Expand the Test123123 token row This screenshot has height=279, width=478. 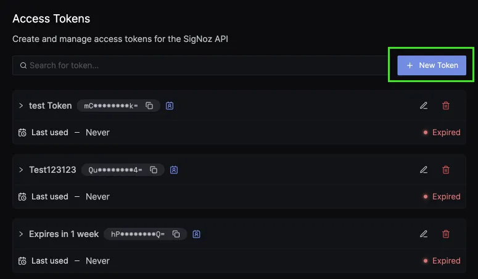(21, 170)
